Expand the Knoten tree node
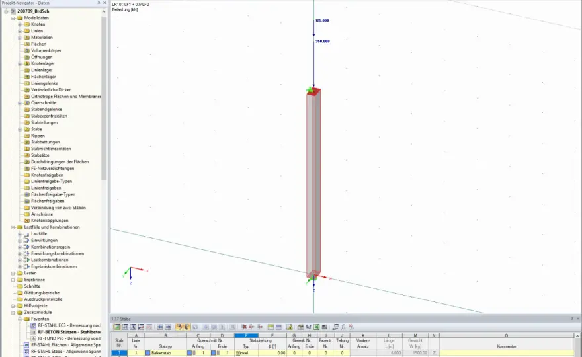 (x=20, y=24)
